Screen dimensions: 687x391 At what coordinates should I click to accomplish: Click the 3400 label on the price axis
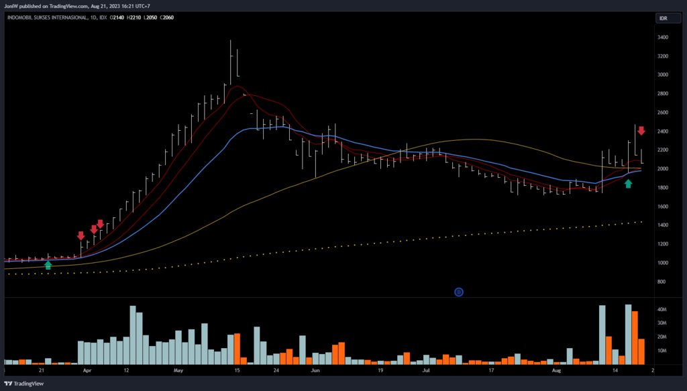(663, 38)
